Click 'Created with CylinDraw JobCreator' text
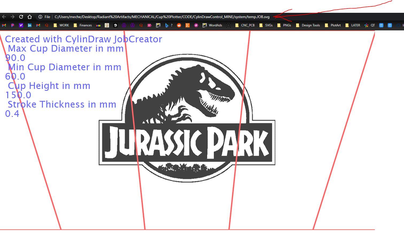Viewport: 404px width, 238px height. (84, 39)
